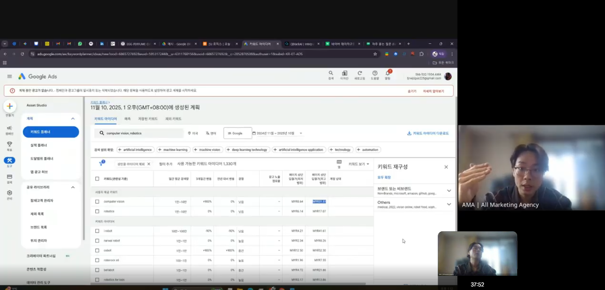Add automation suggestion chip

coord(368,150)
